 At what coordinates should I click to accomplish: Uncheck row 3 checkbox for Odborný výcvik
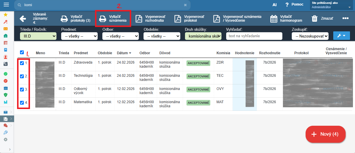[x=22, y=89]
